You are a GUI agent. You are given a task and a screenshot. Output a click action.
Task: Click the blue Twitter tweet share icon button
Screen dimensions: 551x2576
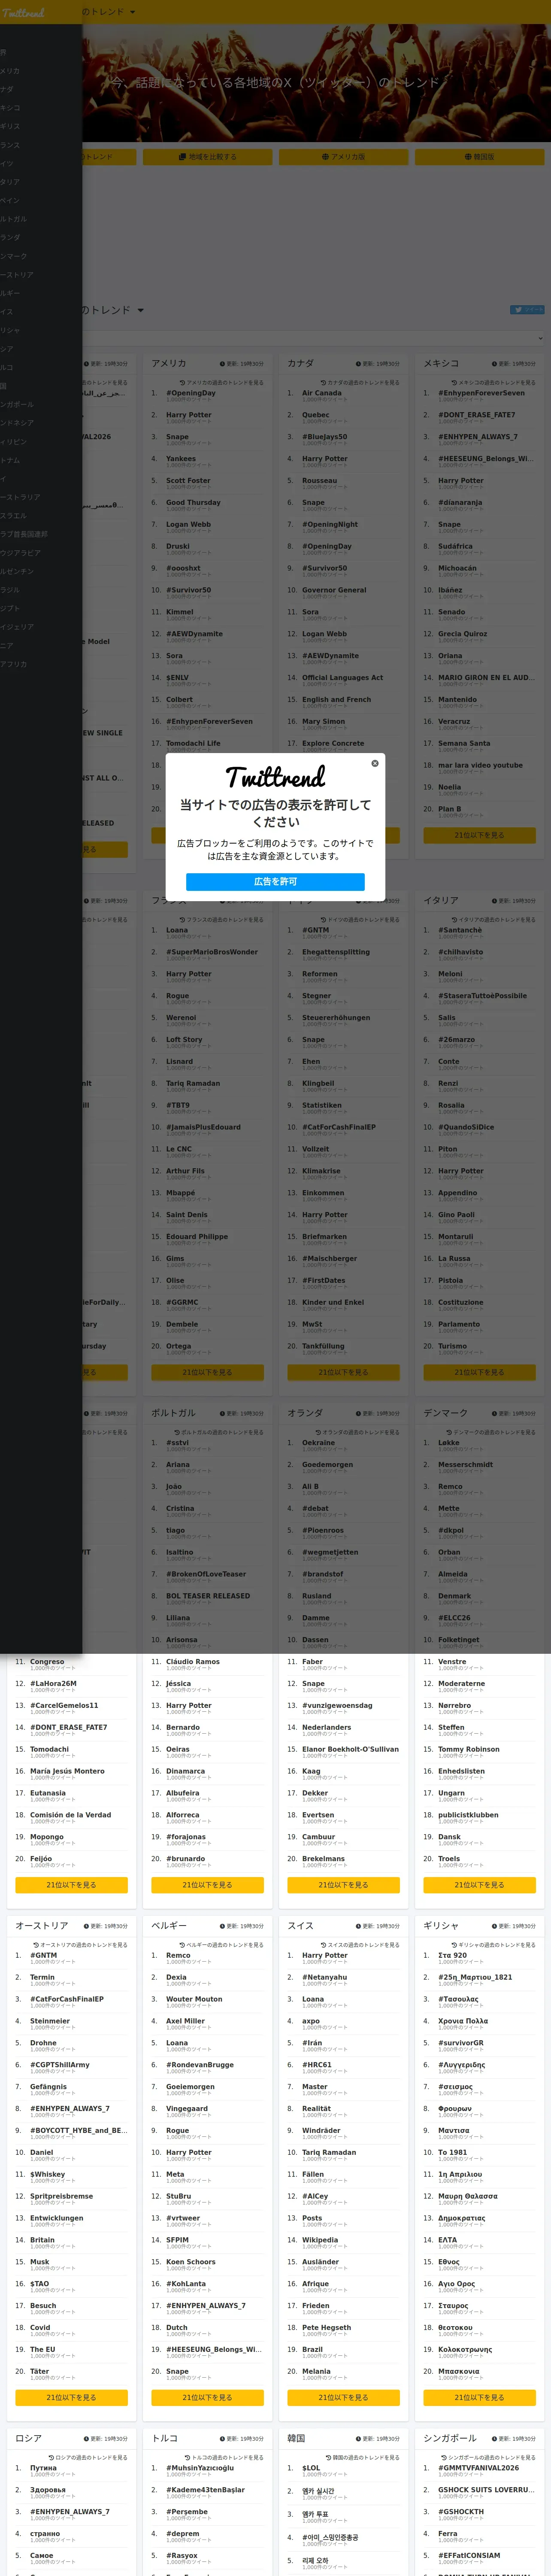(527, 310)
